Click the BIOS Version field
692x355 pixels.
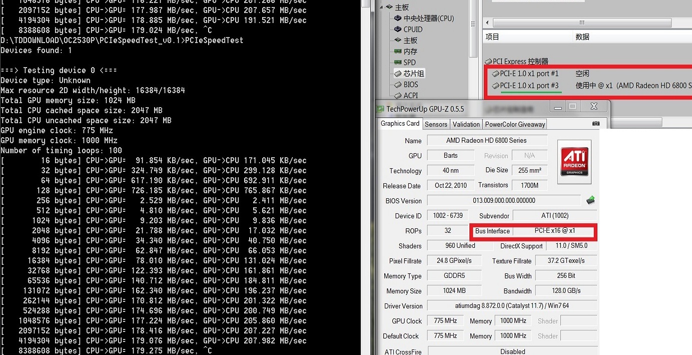pyautogui.click(x=504, y=200)
